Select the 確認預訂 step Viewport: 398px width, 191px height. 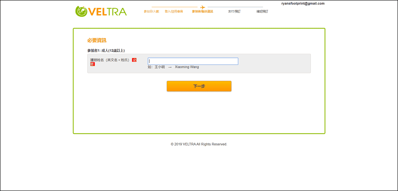(x=262, y=11)
